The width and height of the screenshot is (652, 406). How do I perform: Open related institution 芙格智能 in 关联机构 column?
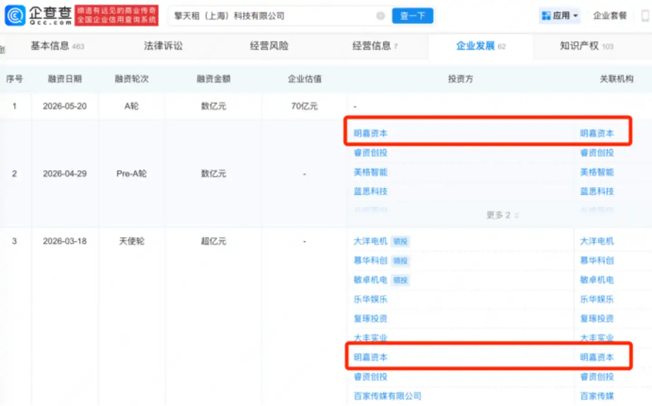597,172
